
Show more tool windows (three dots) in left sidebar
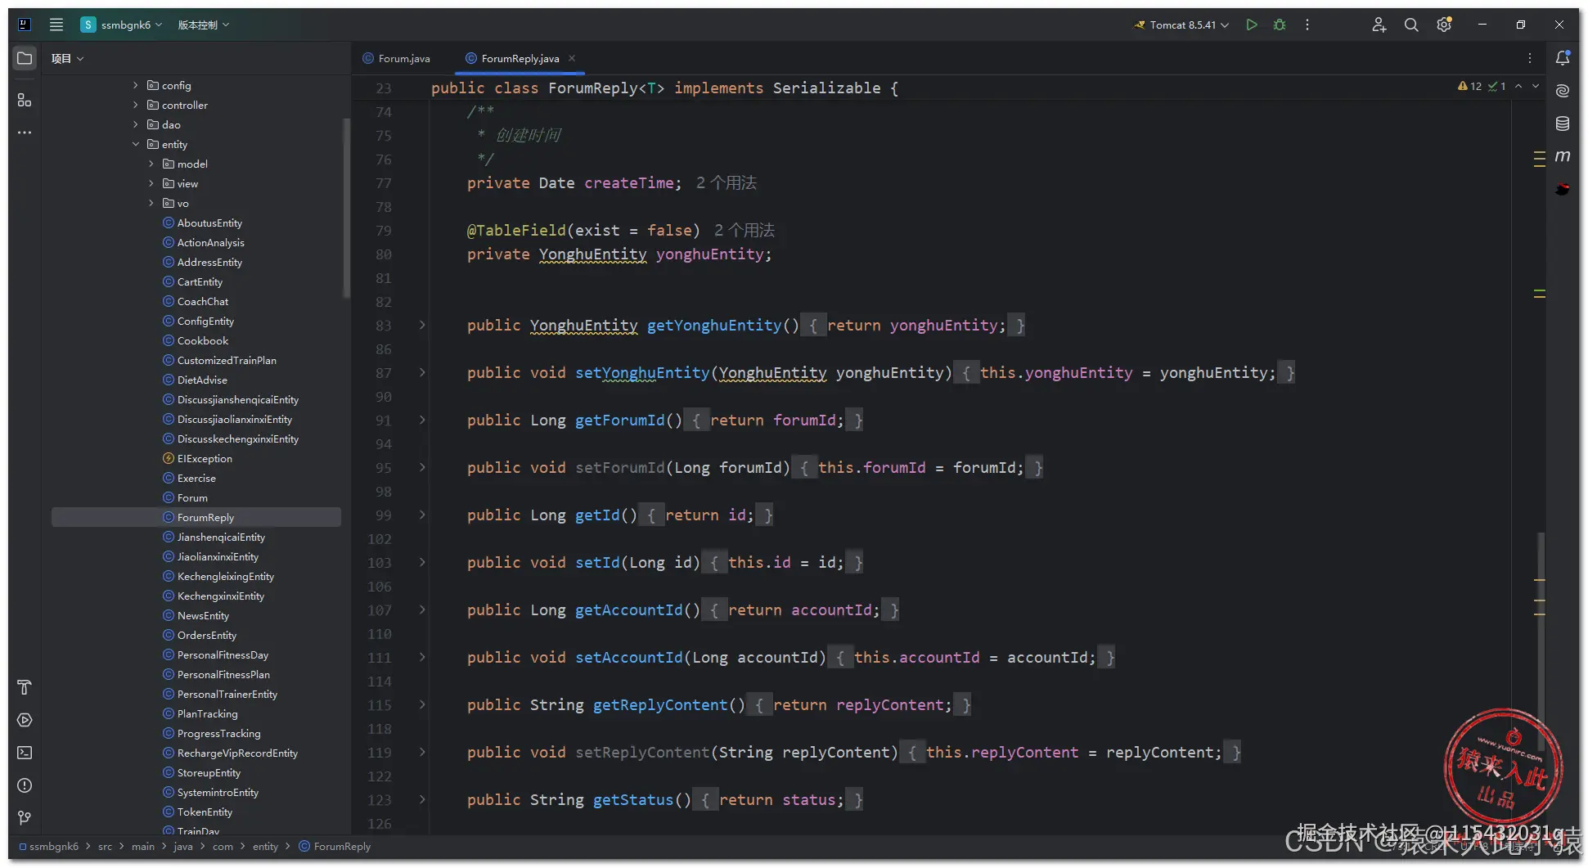click(x=25, y=133)
